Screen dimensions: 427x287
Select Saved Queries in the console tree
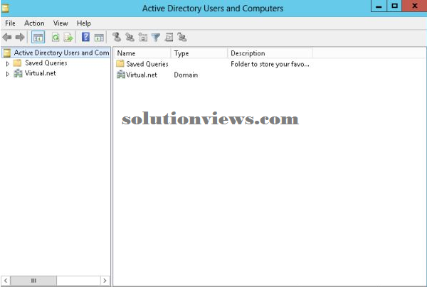click(x=46, y=63)
